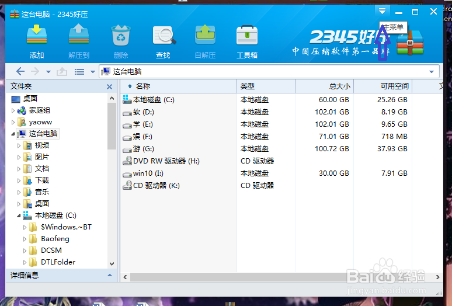Open navigation history dropdown arrow
Viewport: 452px width, 306px height.
pos(48,72)
